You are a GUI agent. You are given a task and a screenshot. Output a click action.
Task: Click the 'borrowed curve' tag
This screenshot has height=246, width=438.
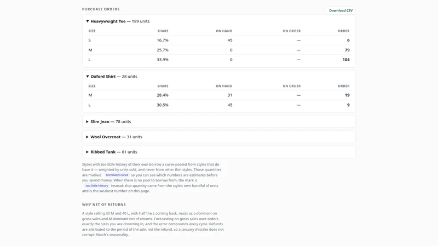pyautogui.click(x=117, y=175)
